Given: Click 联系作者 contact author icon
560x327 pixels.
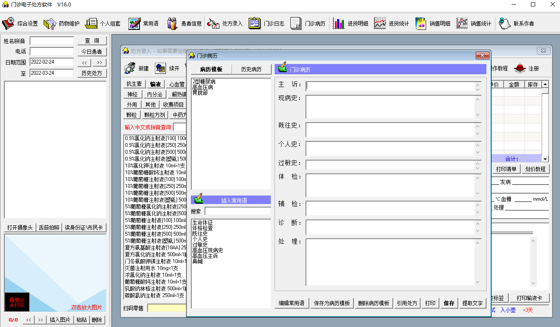Looking at the screenshot, I should [517, 23].
